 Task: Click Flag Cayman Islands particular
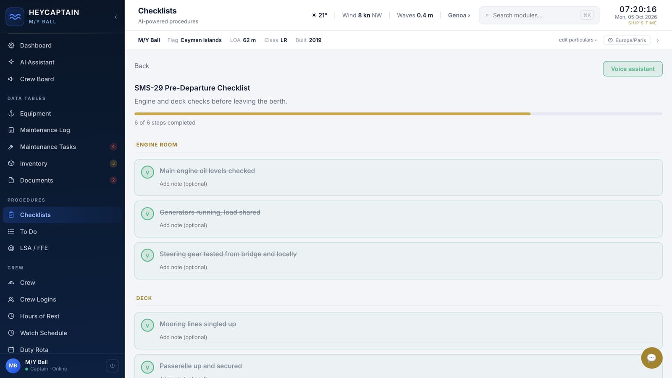click(194, 40)
